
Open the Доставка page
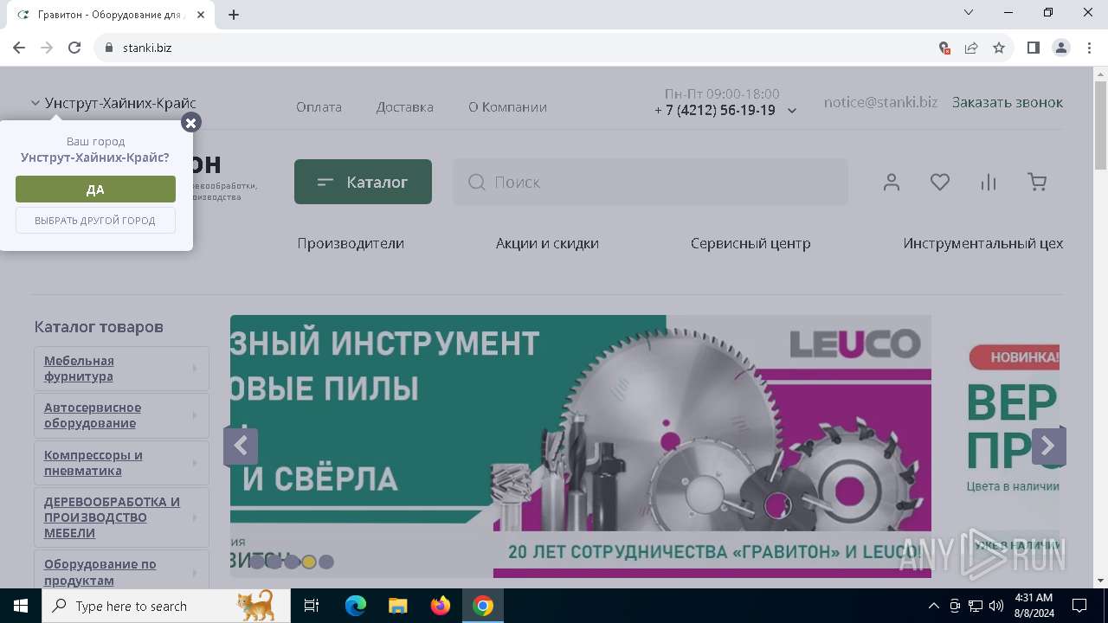pos(404,107)
